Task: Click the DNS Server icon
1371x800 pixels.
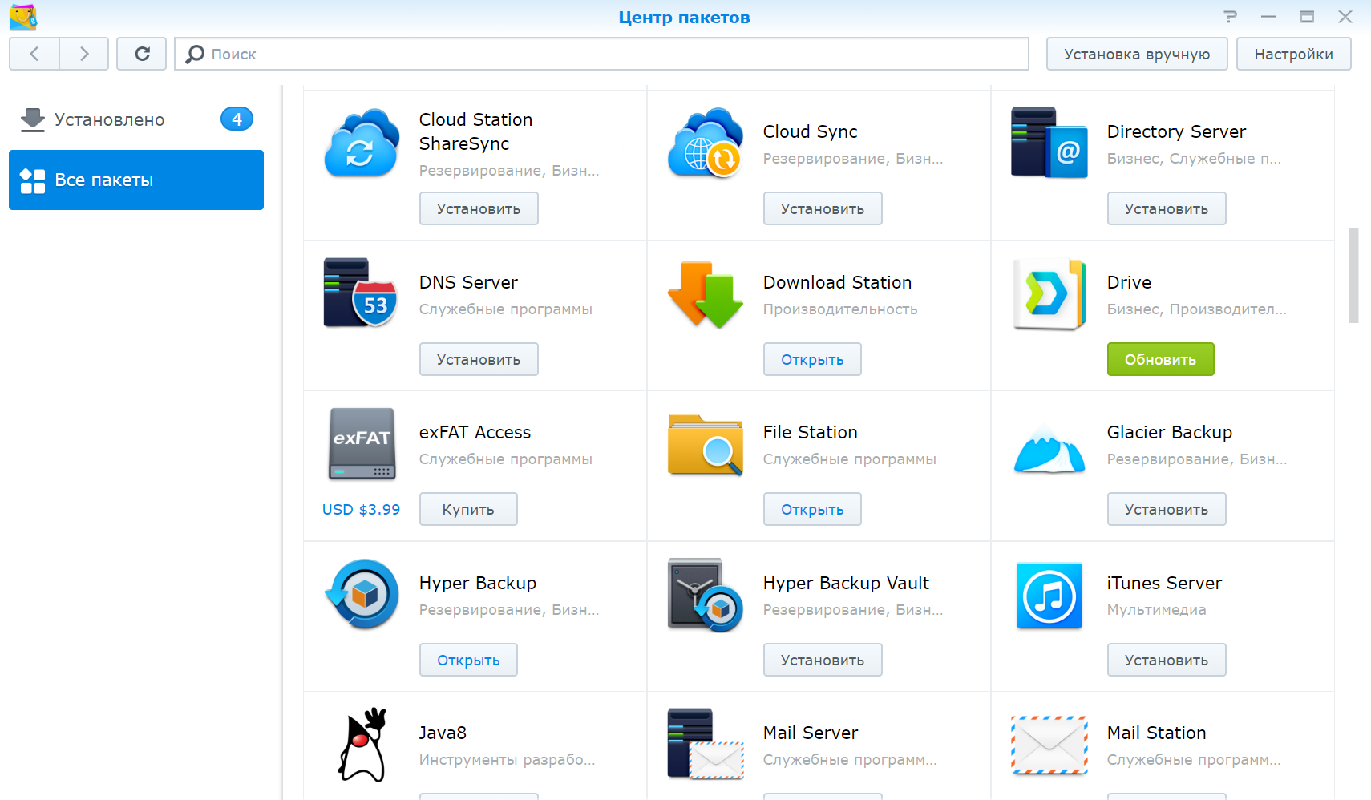Action: (x=361, y=293)
